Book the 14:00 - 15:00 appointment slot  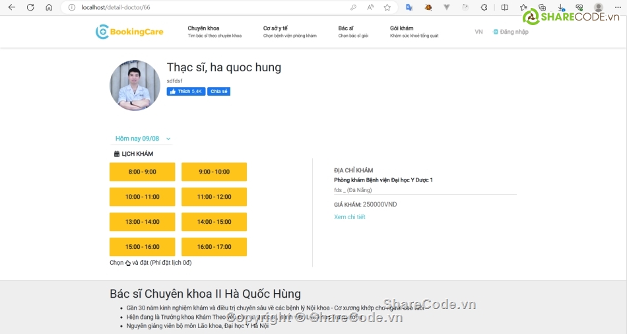214,222
